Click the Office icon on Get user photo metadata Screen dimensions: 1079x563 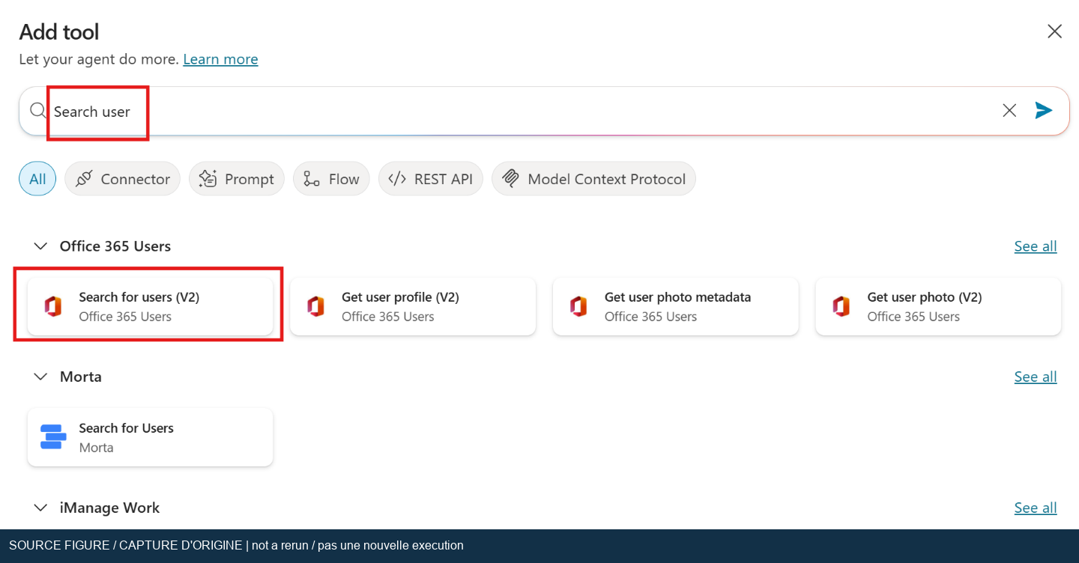(x=578, y=306)
